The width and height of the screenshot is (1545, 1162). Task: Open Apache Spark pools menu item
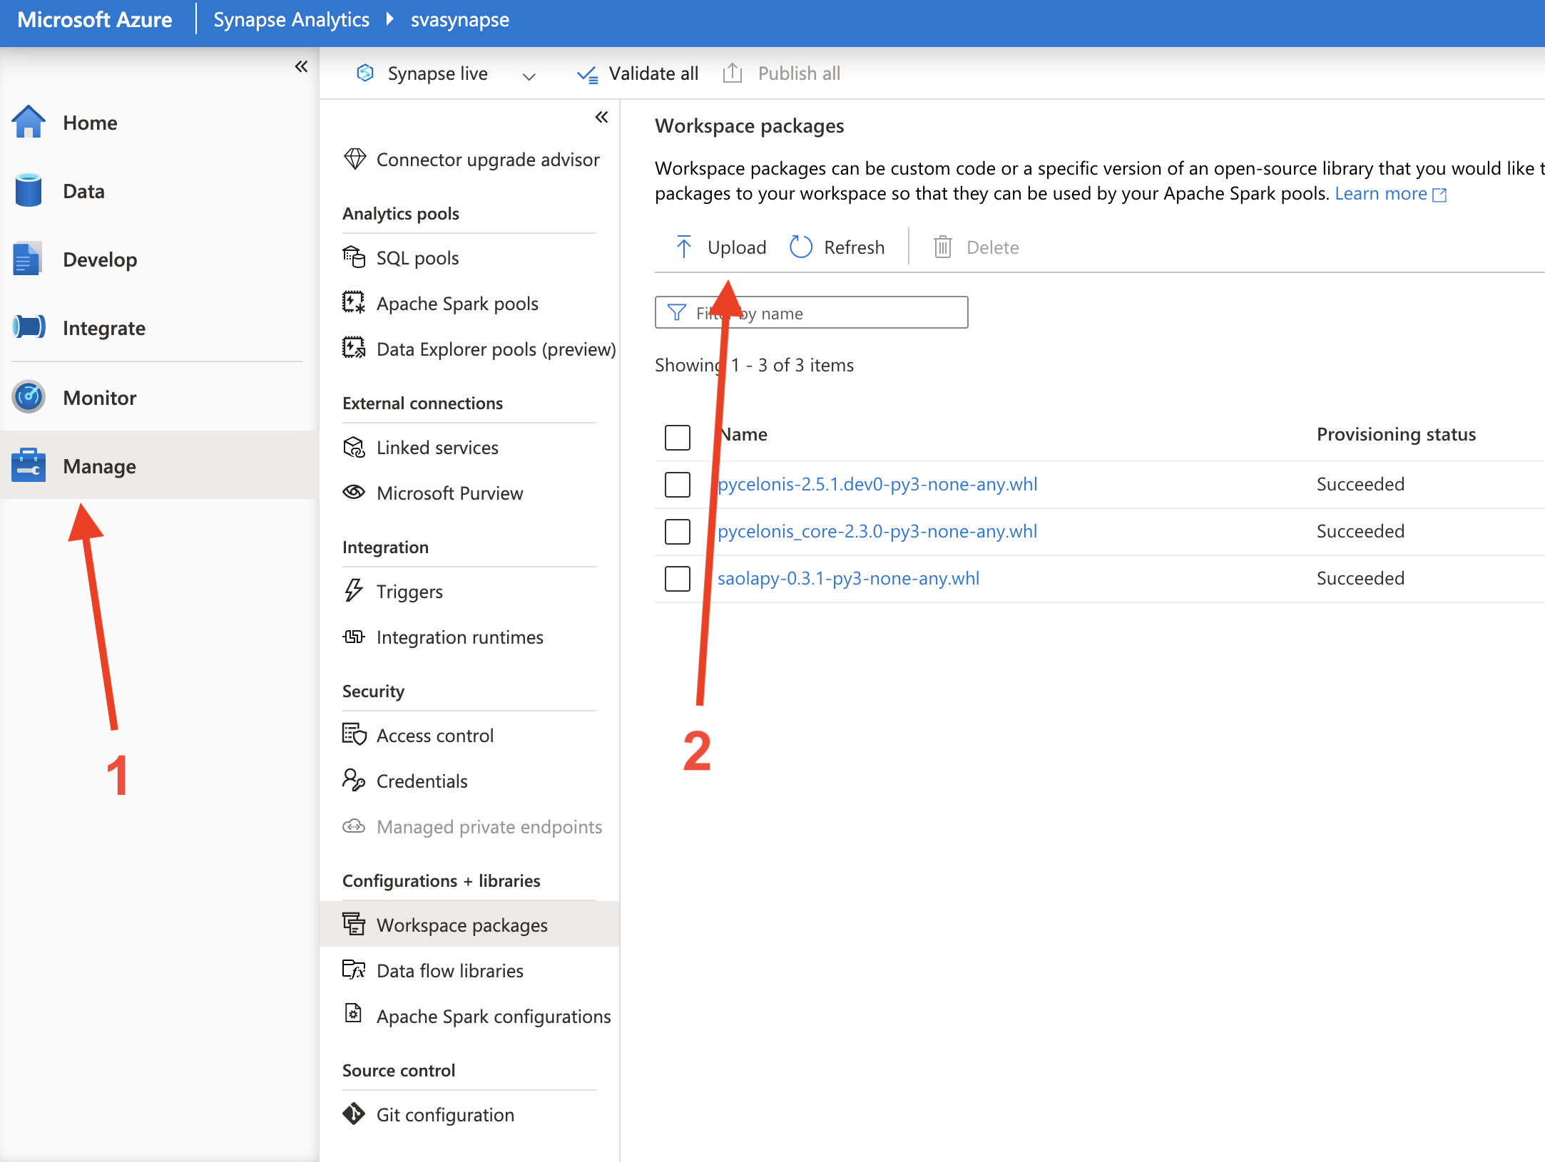pos(457,304)
